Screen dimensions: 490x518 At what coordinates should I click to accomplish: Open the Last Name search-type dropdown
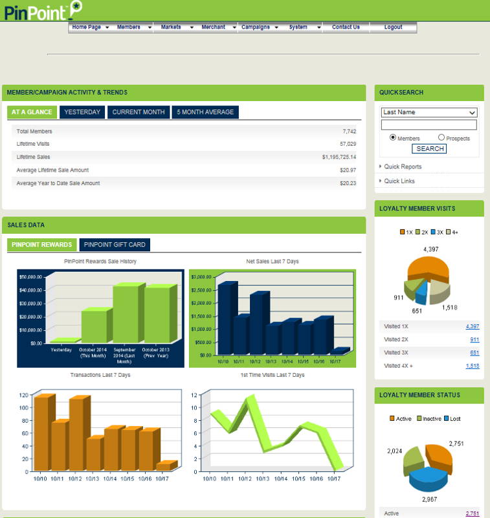point(429,112)
